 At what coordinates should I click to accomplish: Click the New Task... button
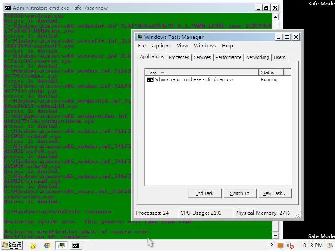click(275, 193)
